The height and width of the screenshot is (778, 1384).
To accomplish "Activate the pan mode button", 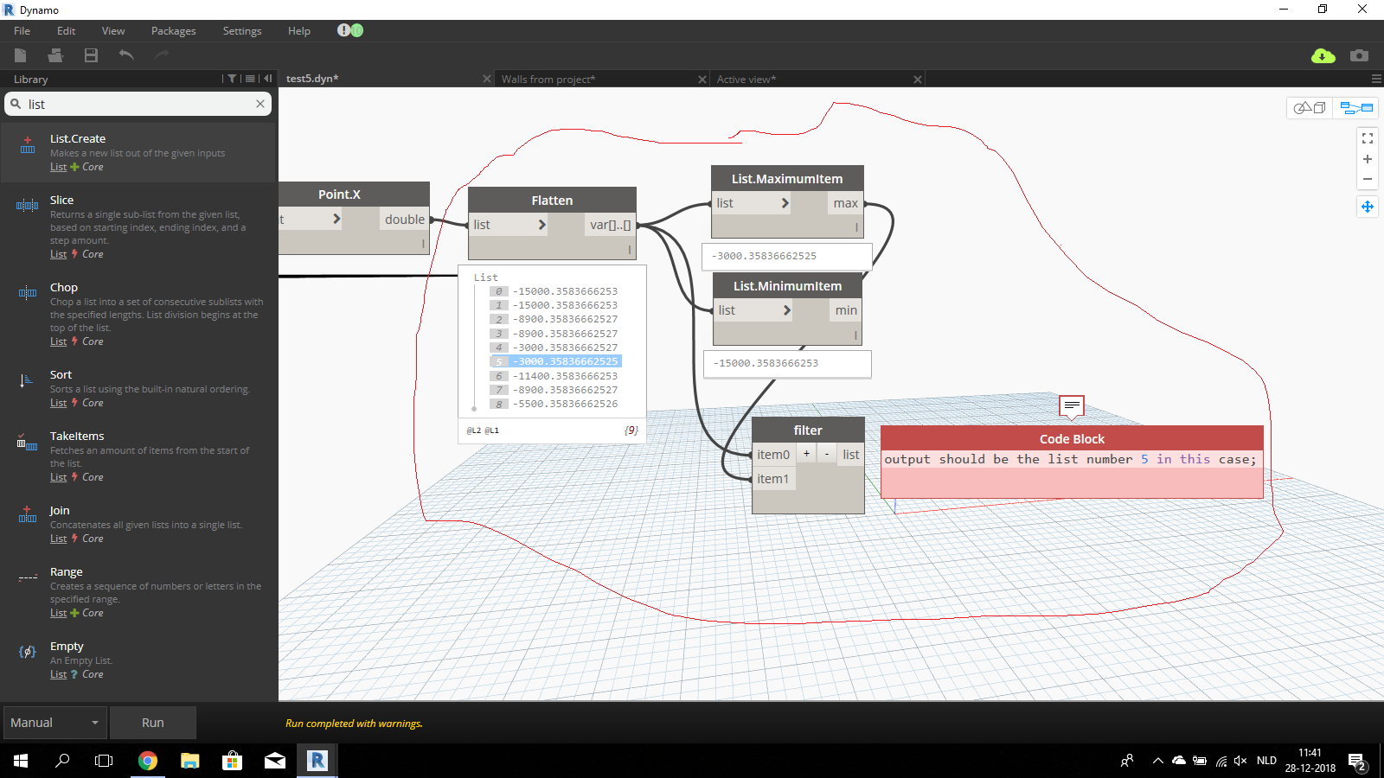I will pyautogui.click(x=1368, y=207).
